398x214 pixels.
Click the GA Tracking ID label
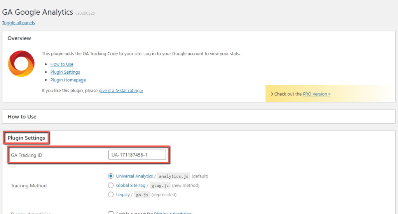click(26, 155)
